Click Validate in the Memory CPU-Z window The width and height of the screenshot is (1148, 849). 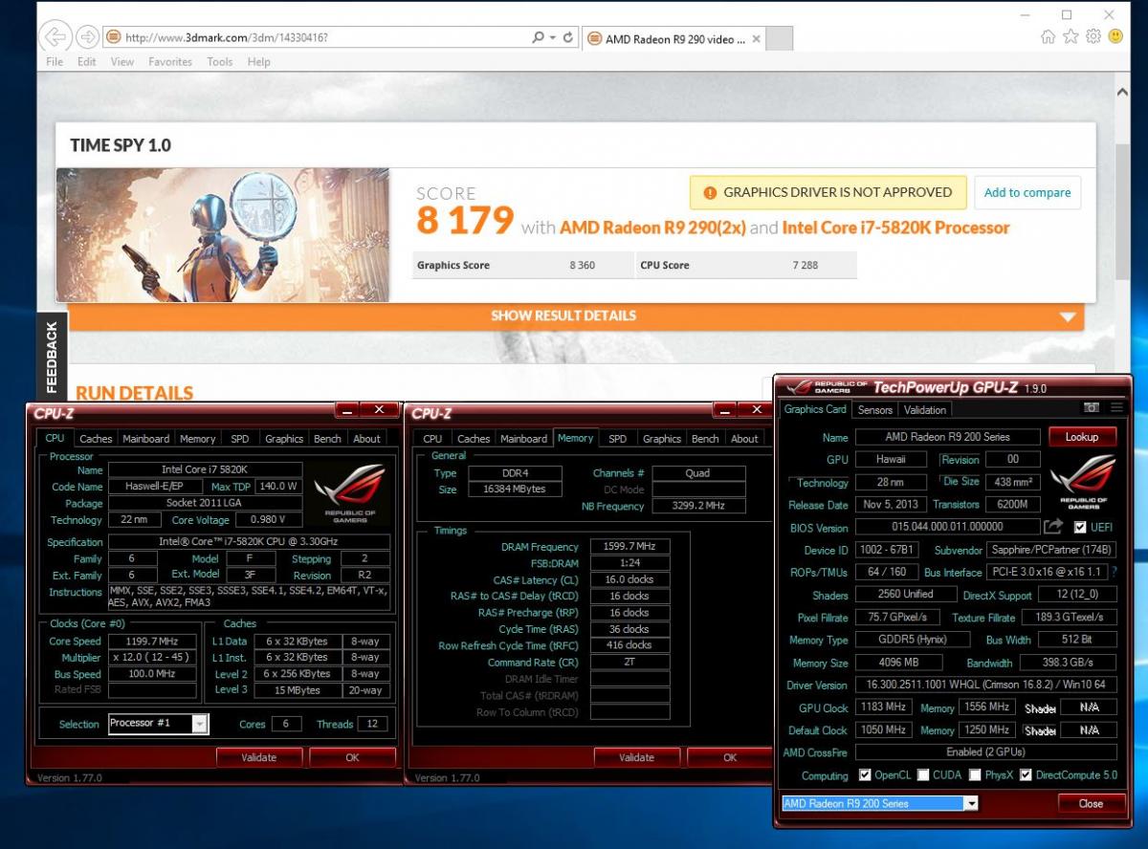click(636, 757)
